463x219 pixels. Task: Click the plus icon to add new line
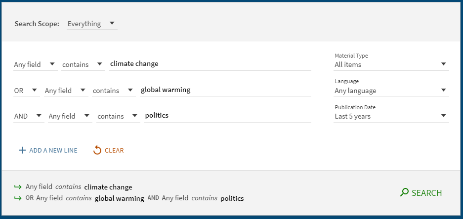point(22,150)
